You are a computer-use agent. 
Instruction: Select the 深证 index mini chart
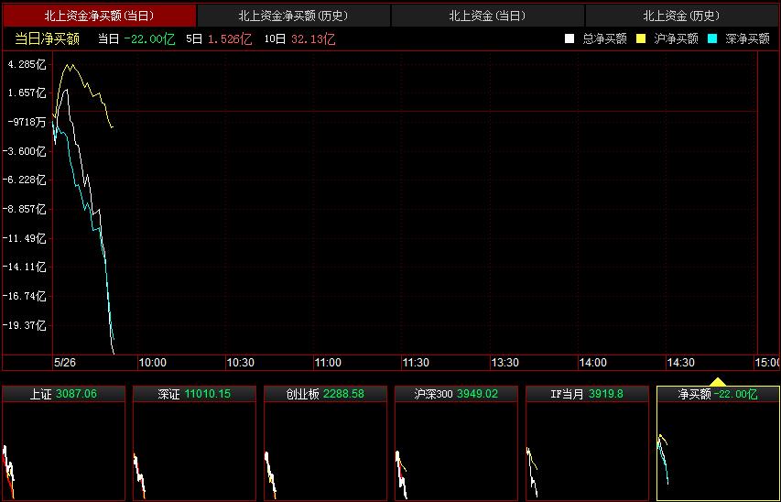coord(194,443)
